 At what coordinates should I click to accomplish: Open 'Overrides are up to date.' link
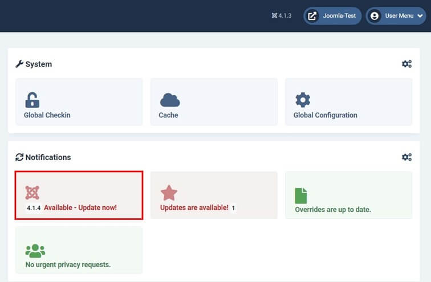click(x=333, y=210)
